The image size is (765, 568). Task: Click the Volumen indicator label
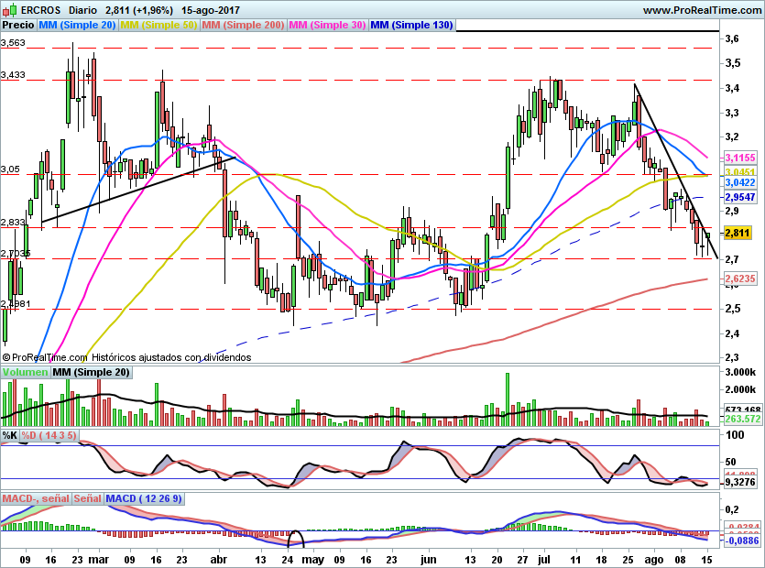25,373
